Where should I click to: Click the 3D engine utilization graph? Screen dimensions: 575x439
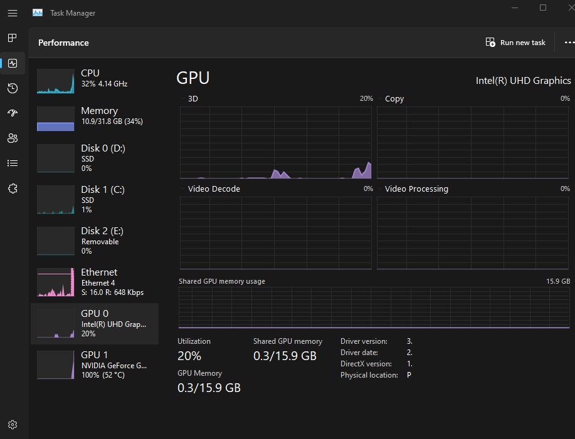click(x=276, y=142)
